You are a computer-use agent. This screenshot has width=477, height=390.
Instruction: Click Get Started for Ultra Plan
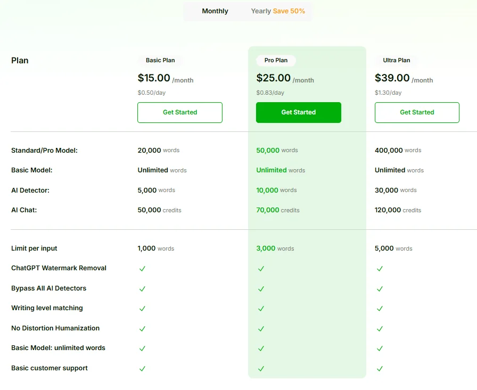(417, 112)
